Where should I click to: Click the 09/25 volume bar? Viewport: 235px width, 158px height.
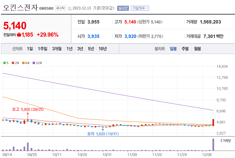pos(28,147)
